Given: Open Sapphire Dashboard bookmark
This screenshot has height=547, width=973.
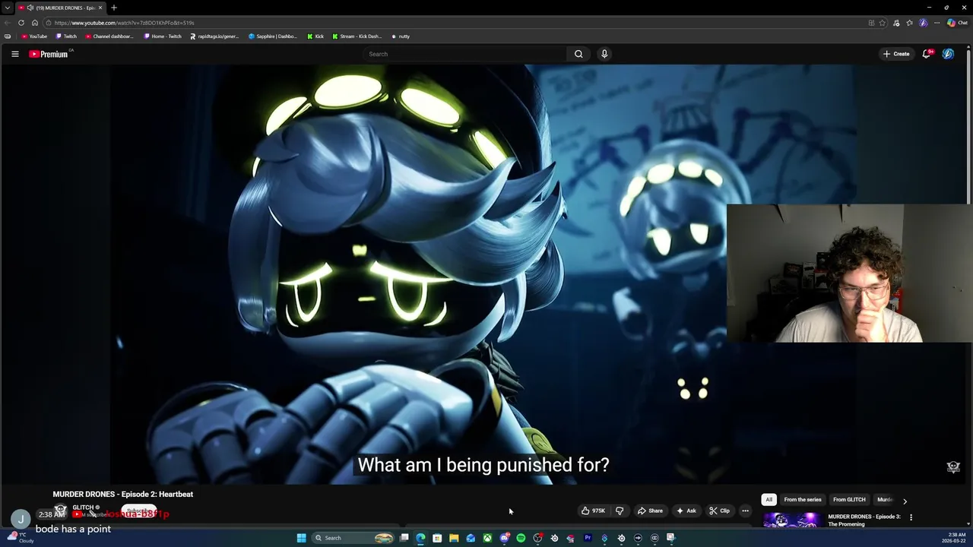Looking at the screenshot, I should click(274, 36).
